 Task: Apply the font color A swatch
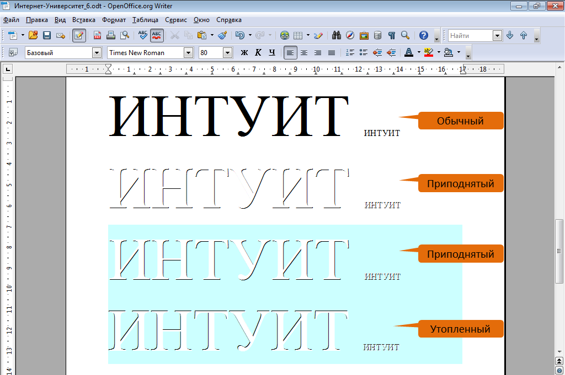click(408, 53)
